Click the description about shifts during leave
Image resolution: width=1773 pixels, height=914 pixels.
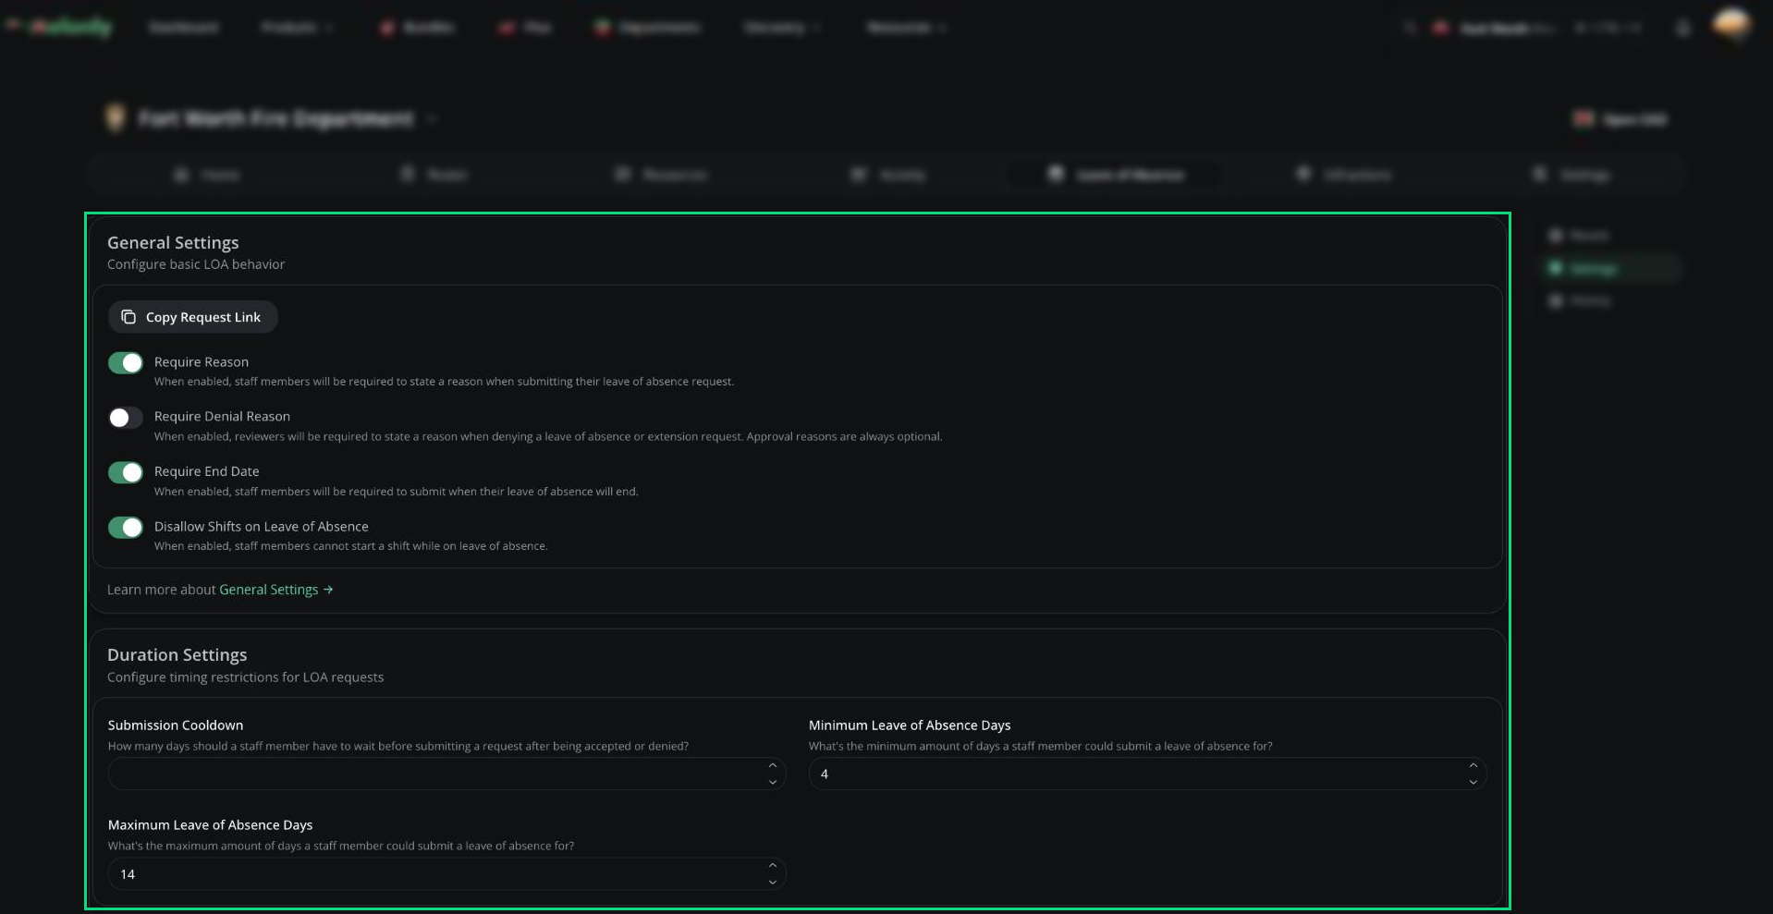(351, 546)
